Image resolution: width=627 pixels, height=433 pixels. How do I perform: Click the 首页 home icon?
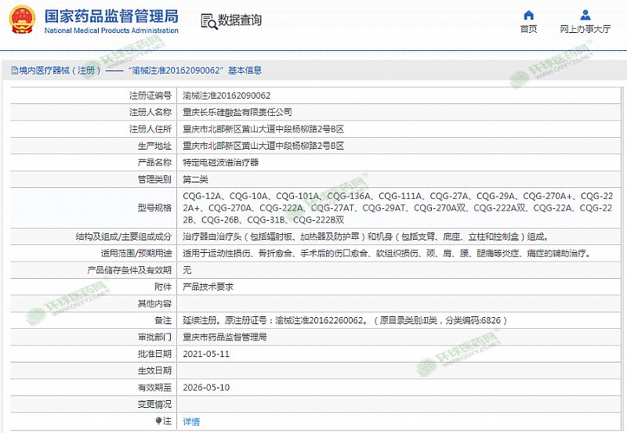[528, 15]
